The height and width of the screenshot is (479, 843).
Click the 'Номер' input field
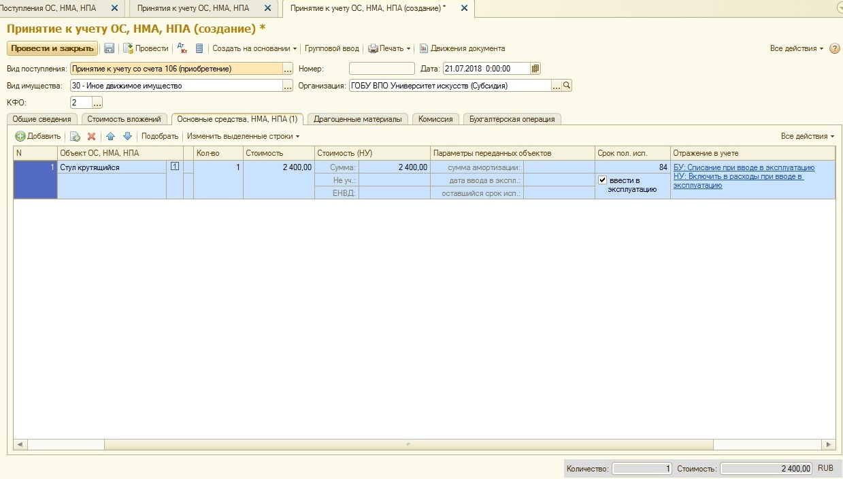click(382, 69)
